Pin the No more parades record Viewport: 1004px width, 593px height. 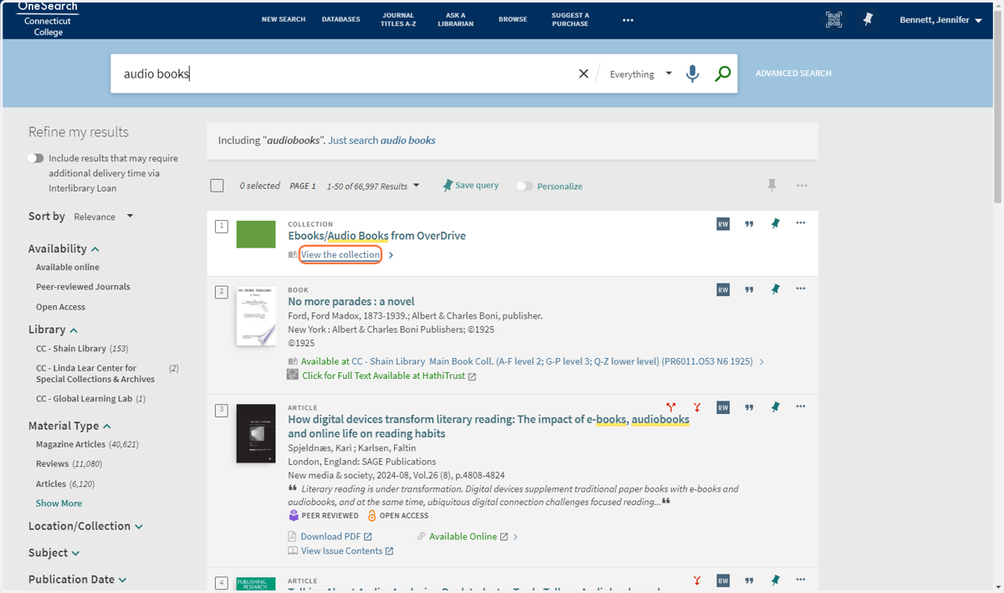tap(776, 289)
